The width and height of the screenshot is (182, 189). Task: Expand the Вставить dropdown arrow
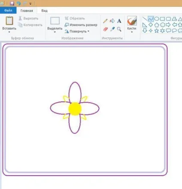point(9,32)
